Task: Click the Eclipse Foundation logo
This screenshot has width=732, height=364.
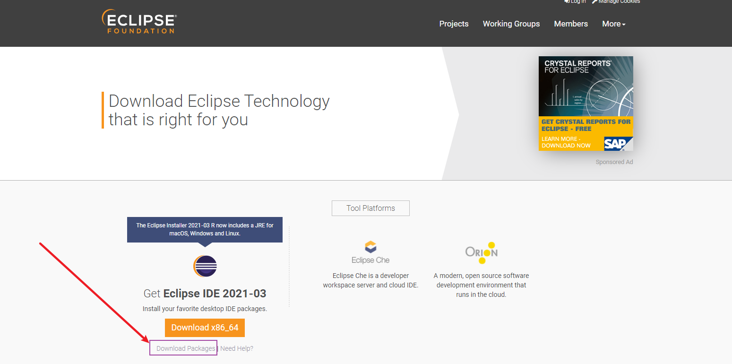Action: [x=138, y=21]
